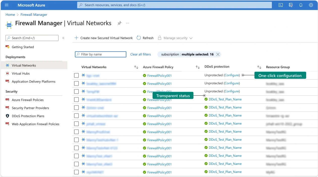Open DDoS_Test_Plan_Name in the bottom table row
Screen dimensions: 318x177
tap(225, 172)
